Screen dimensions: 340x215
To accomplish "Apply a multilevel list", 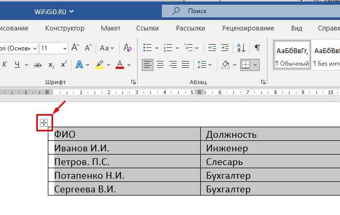I will (x=189, y=48).
